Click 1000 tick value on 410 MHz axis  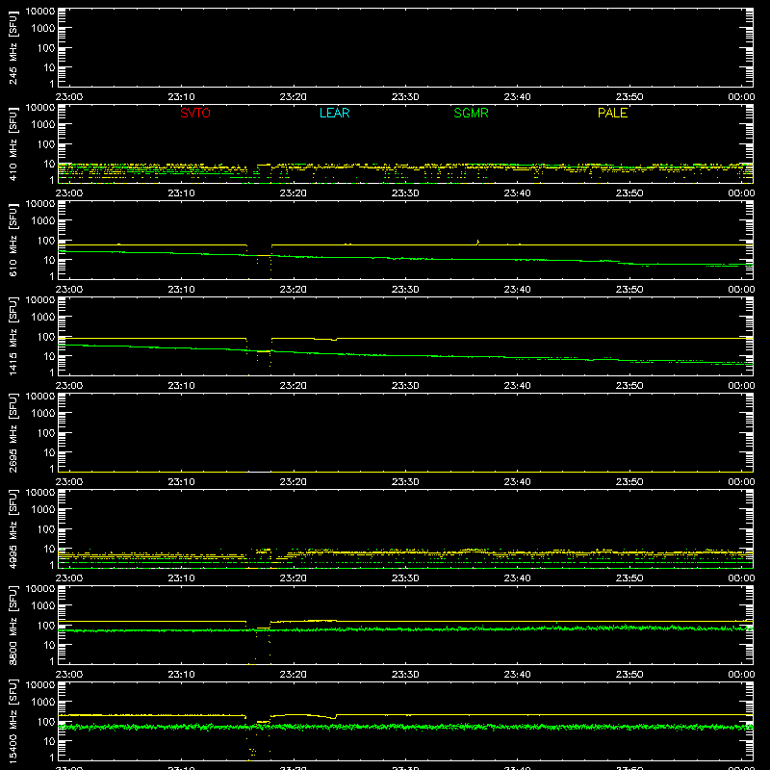click(43, 125)
